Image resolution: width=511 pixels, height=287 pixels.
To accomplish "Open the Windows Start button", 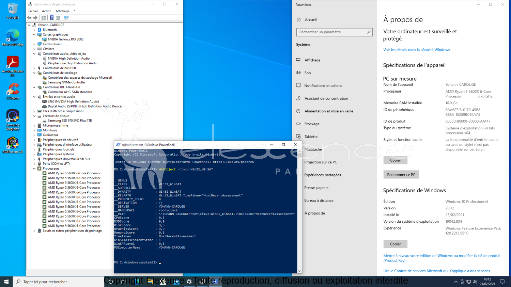I will click(6, 282).
